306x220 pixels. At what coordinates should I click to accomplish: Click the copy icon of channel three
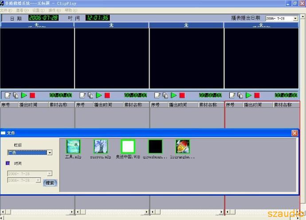click(x=165, y=95)
